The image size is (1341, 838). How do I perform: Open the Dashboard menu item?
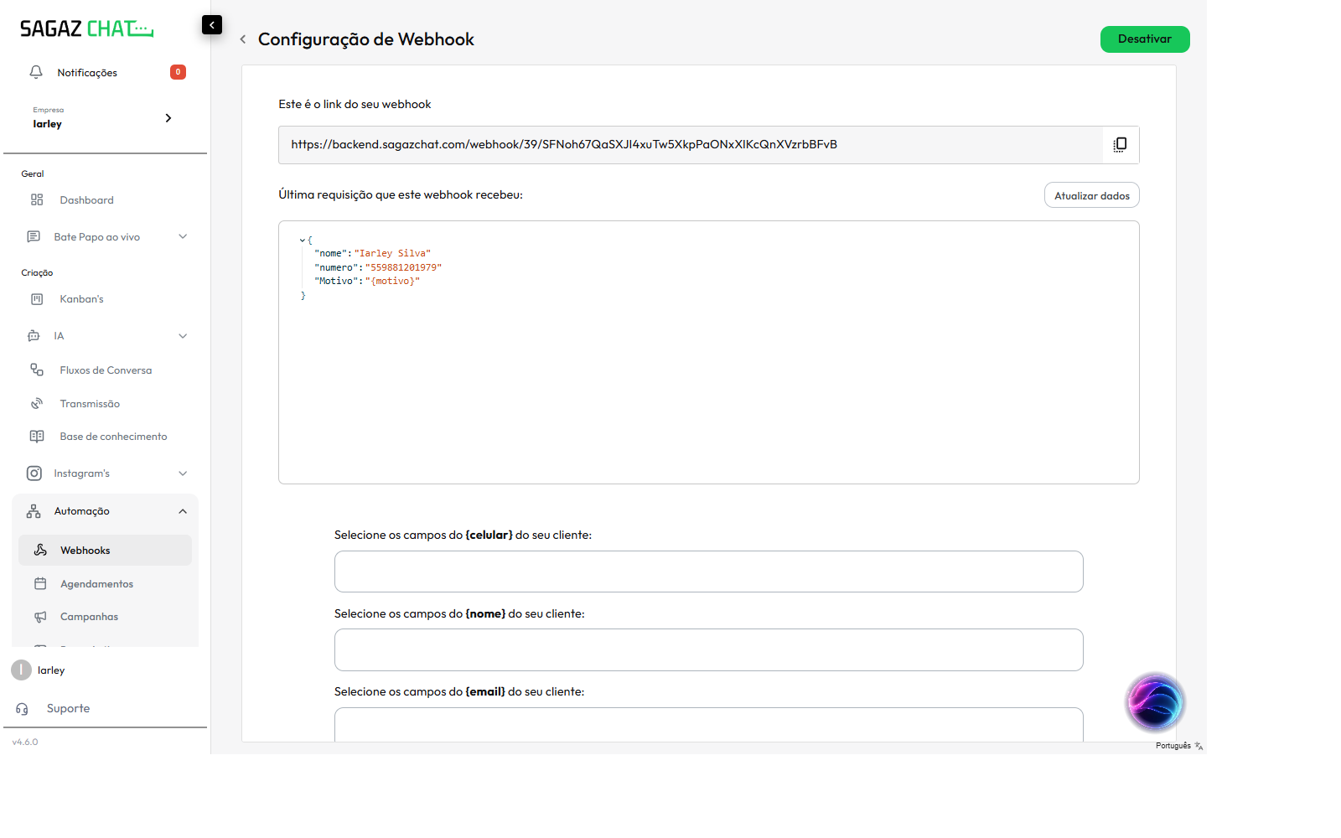click(86, 200)
